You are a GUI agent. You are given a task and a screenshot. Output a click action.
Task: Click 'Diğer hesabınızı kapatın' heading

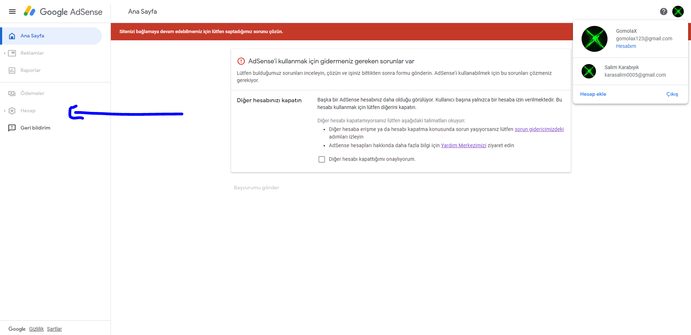point(269,100)
